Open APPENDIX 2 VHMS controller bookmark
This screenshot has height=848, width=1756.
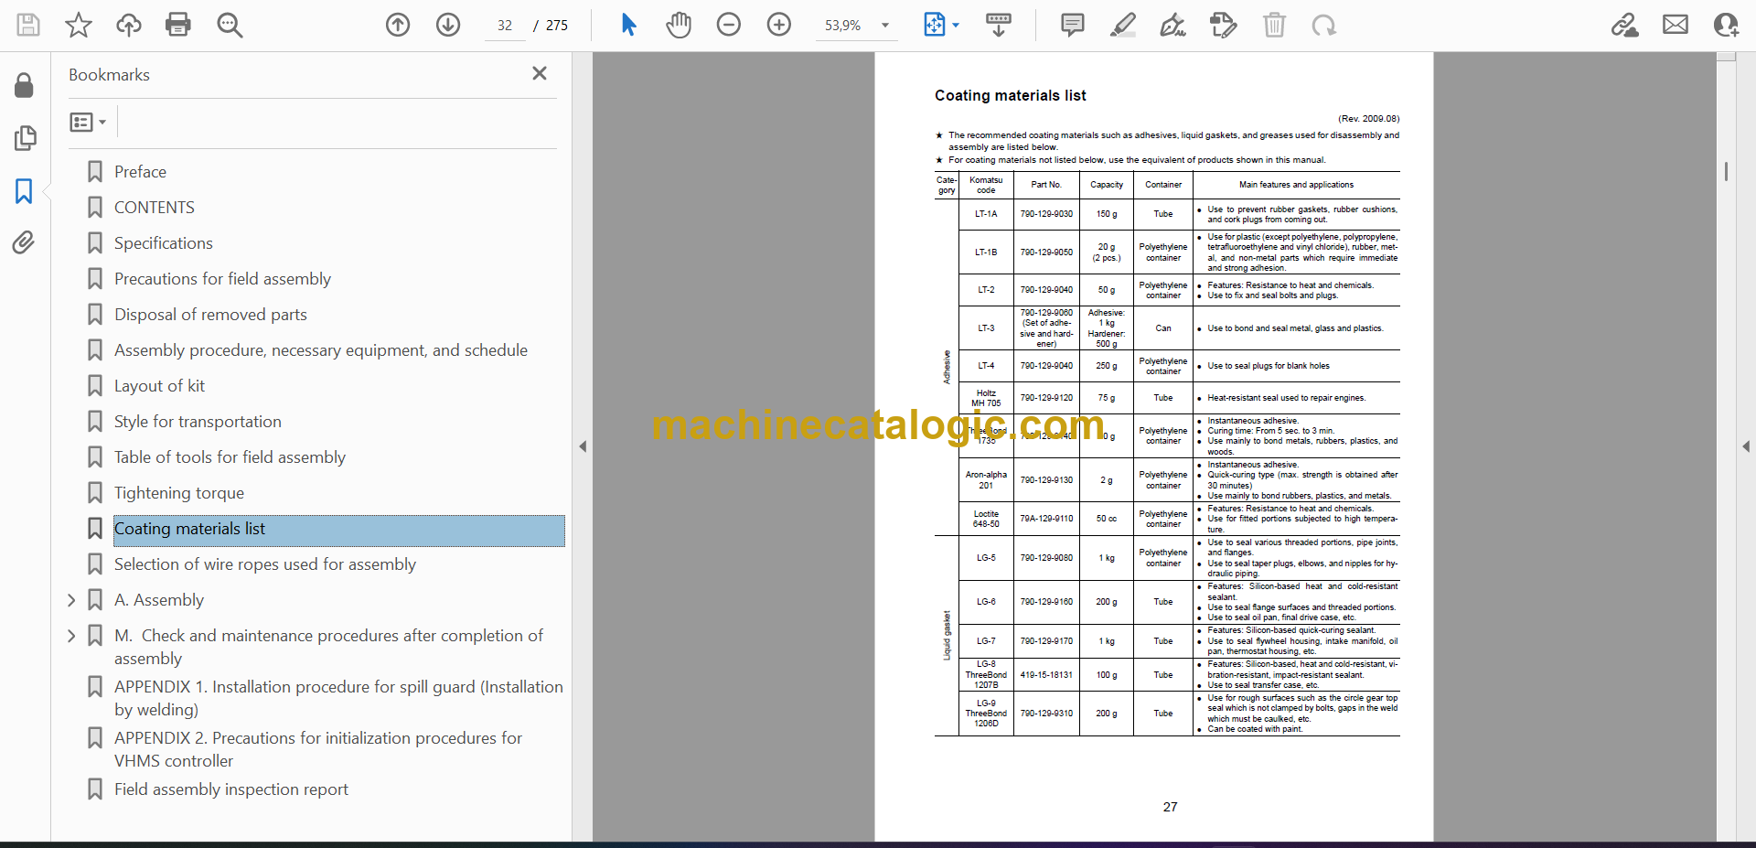[x=318, y=749]
